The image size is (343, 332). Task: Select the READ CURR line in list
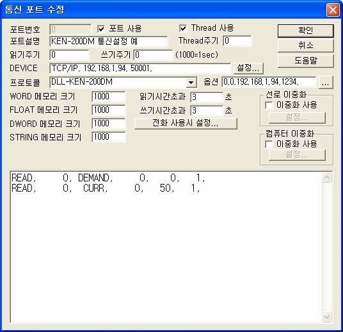[106, 188]
